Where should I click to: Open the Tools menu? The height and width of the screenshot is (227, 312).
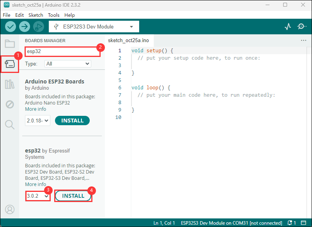(x=54, y=15)
